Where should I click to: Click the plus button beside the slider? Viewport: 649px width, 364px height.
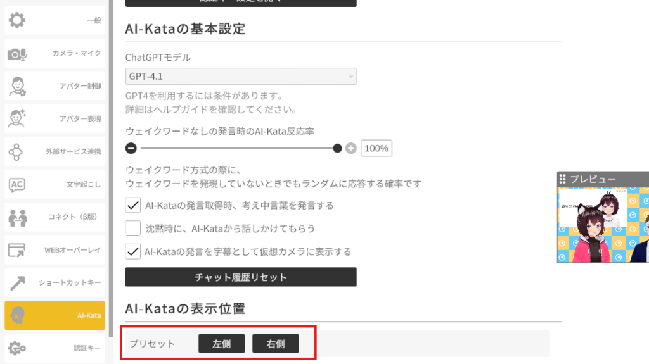tap(351, 149)
